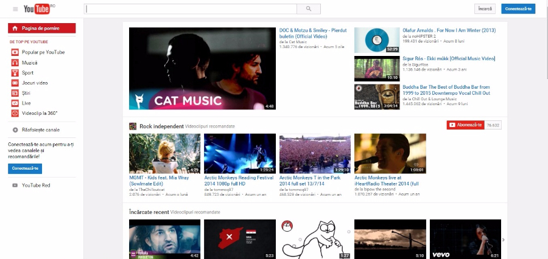Open YouTube Red in sidebar
The image size is (548, 259).
pos(35,185)
